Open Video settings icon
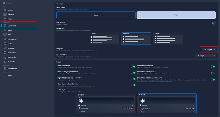 [x=5, y=35]
